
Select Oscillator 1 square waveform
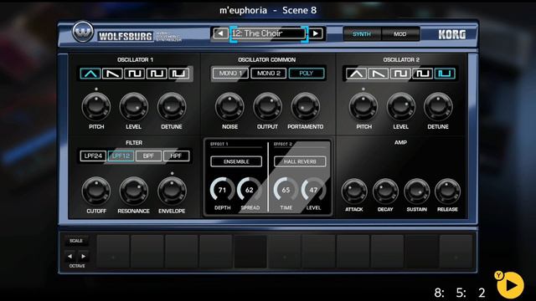point(134,74)
